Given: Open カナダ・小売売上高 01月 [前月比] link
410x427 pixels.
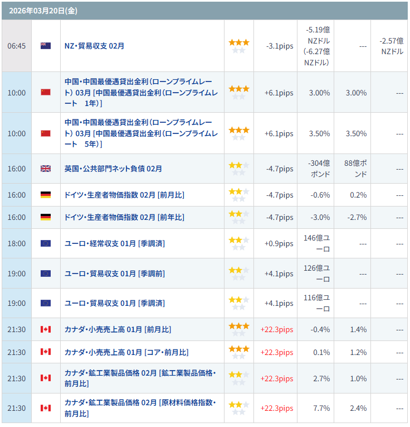Looking at the screenshot, I should pyautogui.click(x=118, y=329).
